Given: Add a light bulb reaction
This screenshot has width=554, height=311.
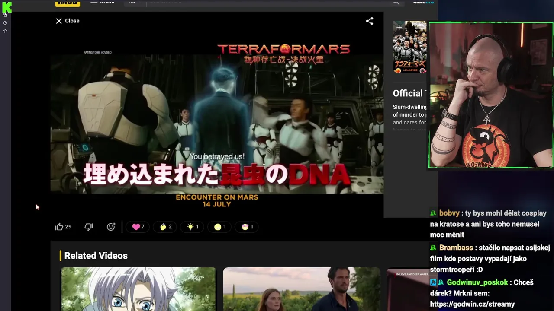Looking at the screenshot, I should (x=193, y=227).
